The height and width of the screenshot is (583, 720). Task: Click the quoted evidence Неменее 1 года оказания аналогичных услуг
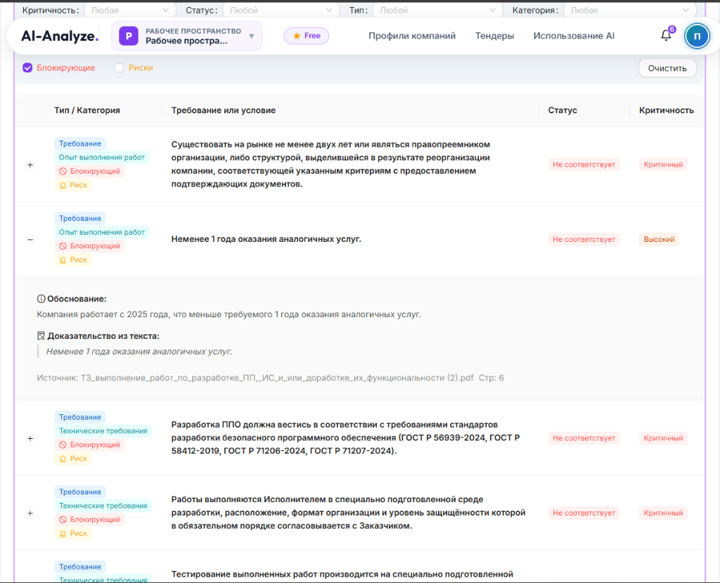(x=139, y=352)
